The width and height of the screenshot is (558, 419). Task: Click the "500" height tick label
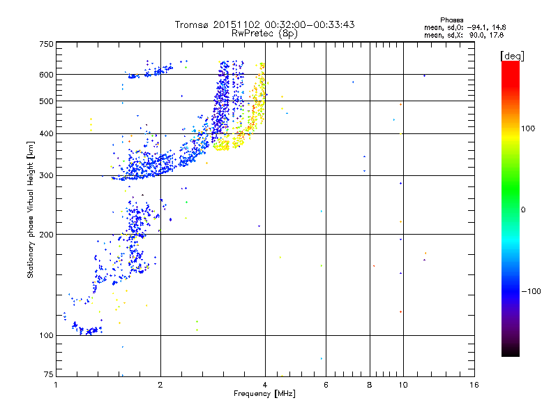click(46, 101)
